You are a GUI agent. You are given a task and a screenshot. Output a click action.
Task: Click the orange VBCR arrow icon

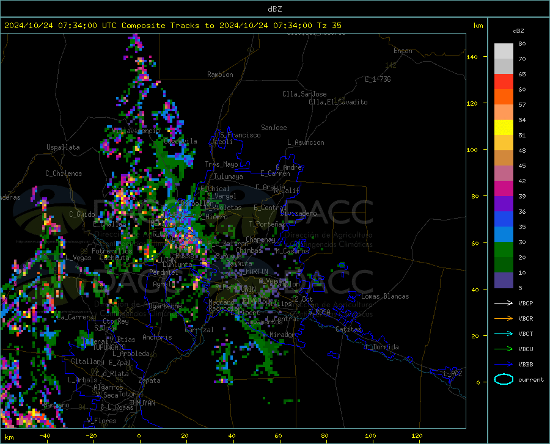(x=504, y=319)
